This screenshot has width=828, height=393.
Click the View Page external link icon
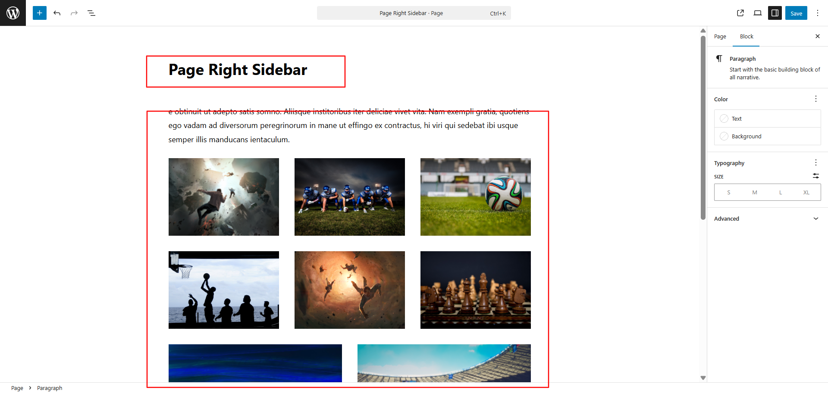pyautogui.click(x=740, y=13)
